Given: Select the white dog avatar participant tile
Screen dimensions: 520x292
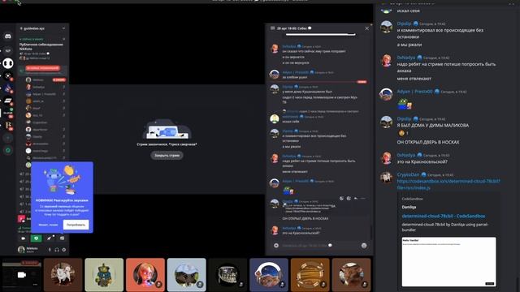Looking at the screenshot, I should tap(63, 275).
